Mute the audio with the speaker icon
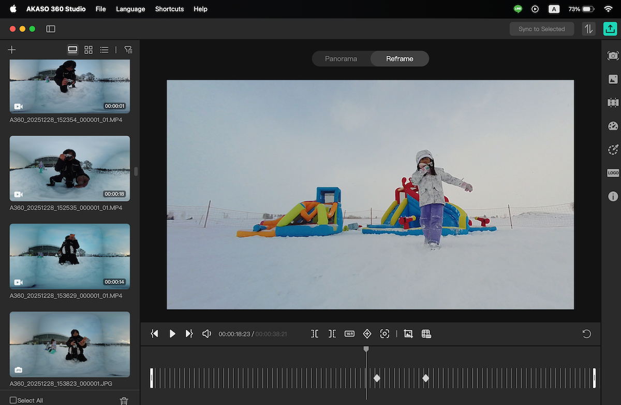The width and height of the screenshot is (621, 405). coord(206,334)
